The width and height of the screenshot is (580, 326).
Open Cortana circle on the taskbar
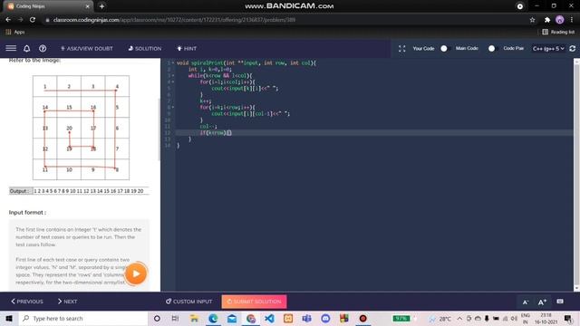pos(157,318)
